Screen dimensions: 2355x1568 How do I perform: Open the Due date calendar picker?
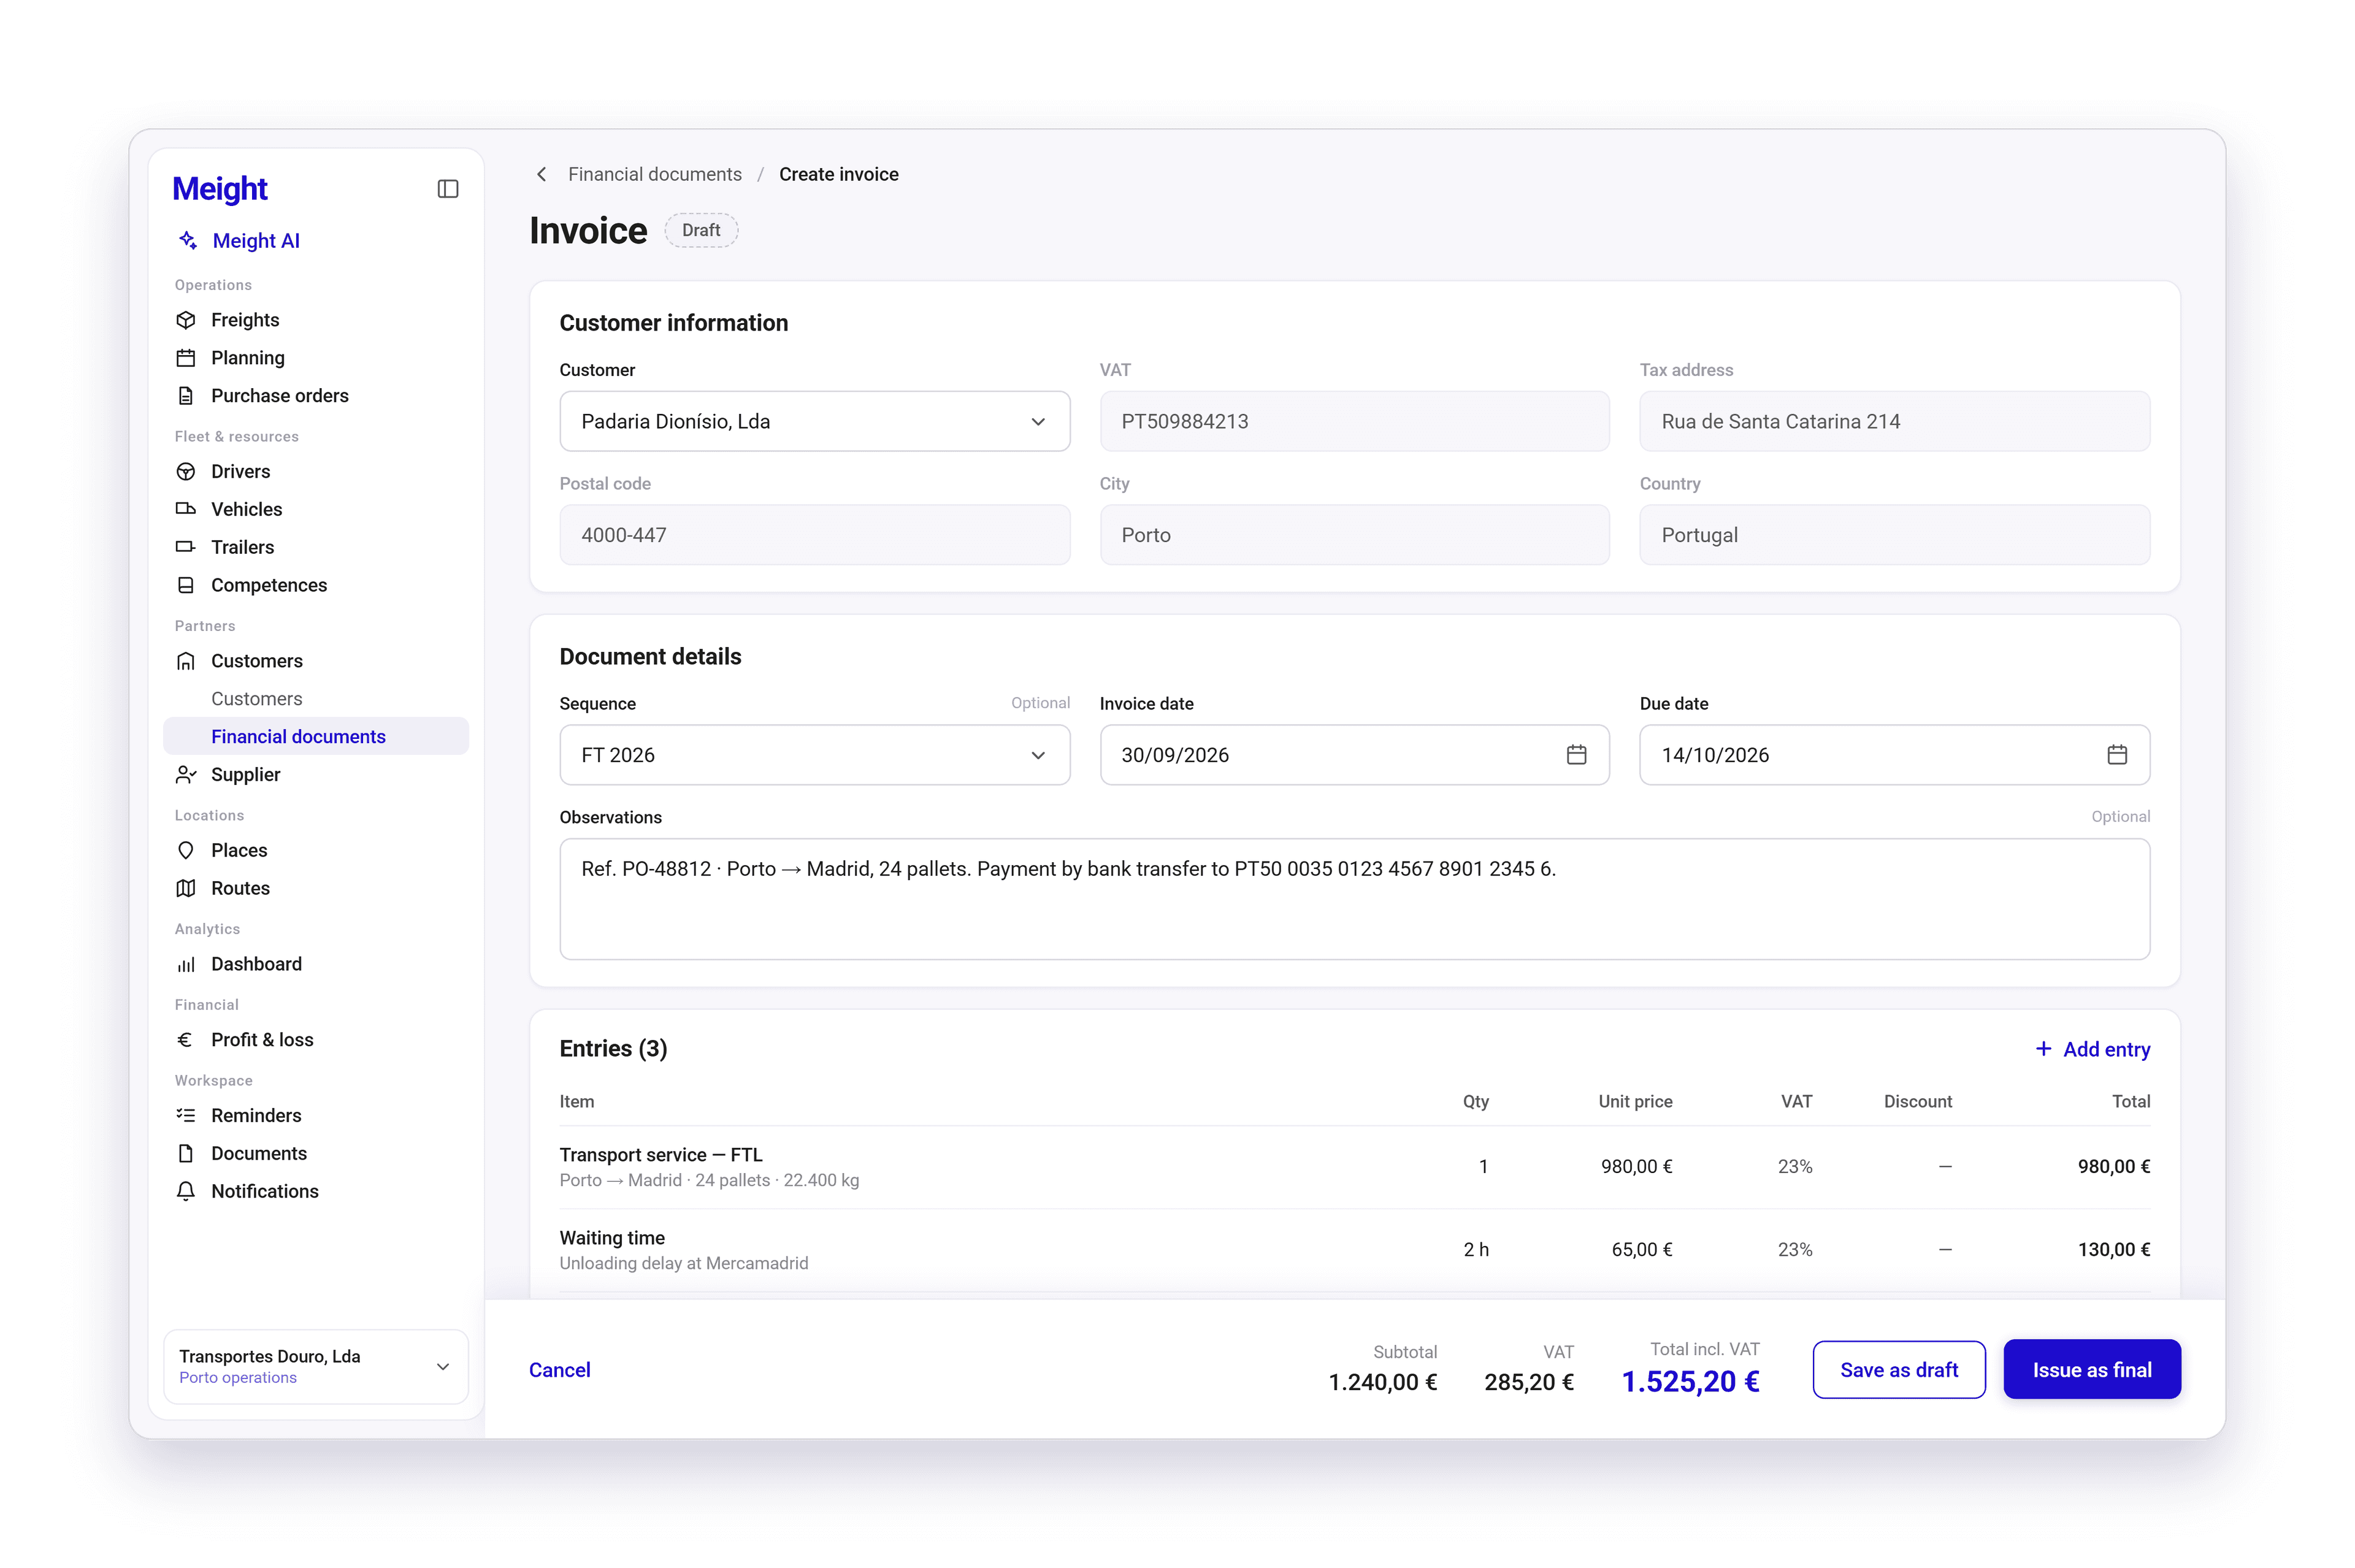(x=2116, y=755)
